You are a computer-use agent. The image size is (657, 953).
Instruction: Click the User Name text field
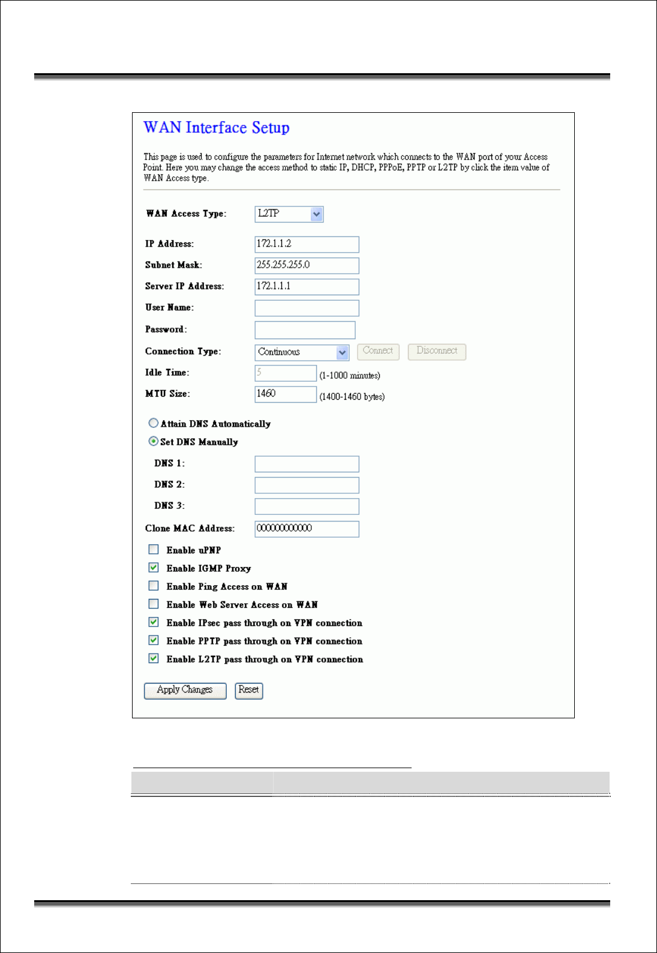pyautogui.click(x=307, y=308)
